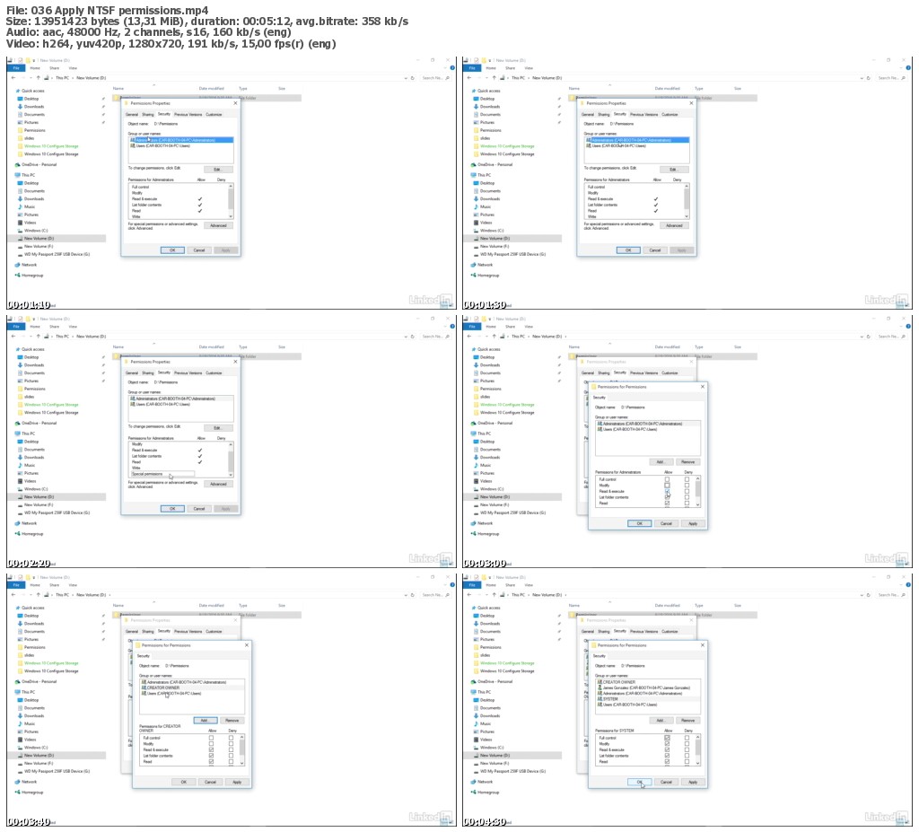The width and height of the screenshot is (919, 832).
Task: In the 00:03:00 frame, tick Read Deny checkbox
Action: pyautogui.click(x=687, y=504)
